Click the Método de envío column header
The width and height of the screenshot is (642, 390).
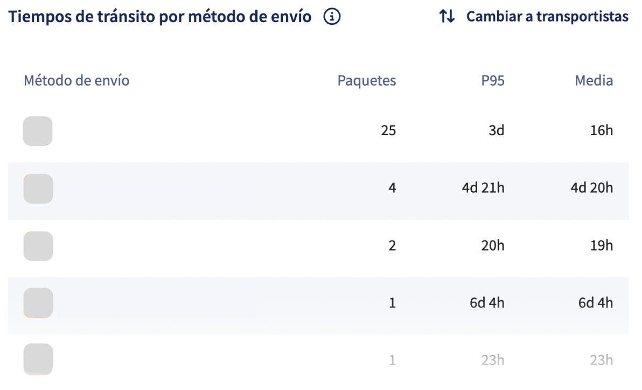(x=76, y=80)
